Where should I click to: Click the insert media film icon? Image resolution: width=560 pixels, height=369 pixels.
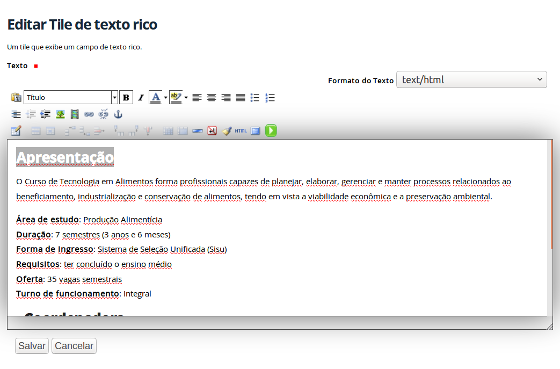point(75,114)
